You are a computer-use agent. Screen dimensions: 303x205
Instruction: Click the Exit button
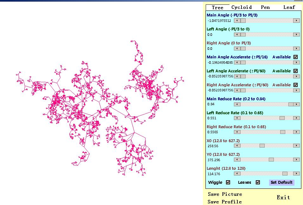click(x=283, y=197)
